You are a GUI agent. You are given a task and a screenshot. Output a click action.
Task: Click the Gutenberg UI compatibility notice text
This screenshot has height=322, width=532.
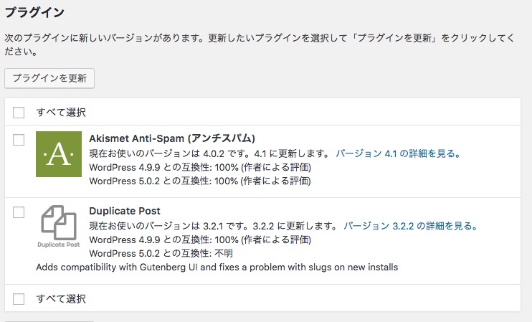click(217, 267)
